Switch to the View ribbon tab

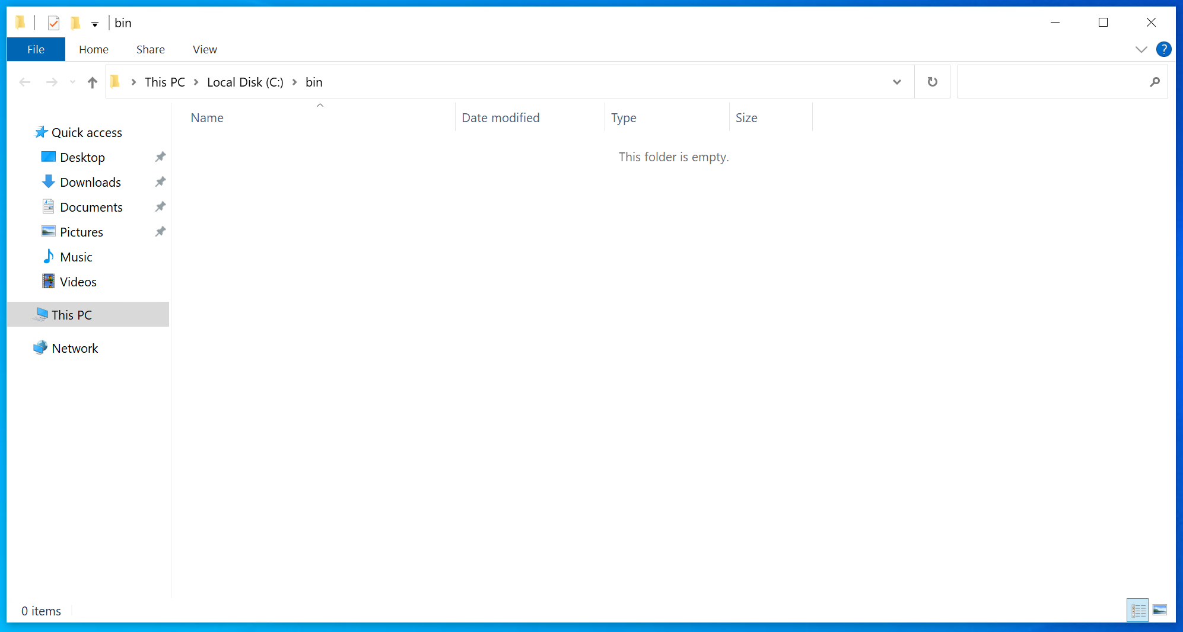point(205,50)
